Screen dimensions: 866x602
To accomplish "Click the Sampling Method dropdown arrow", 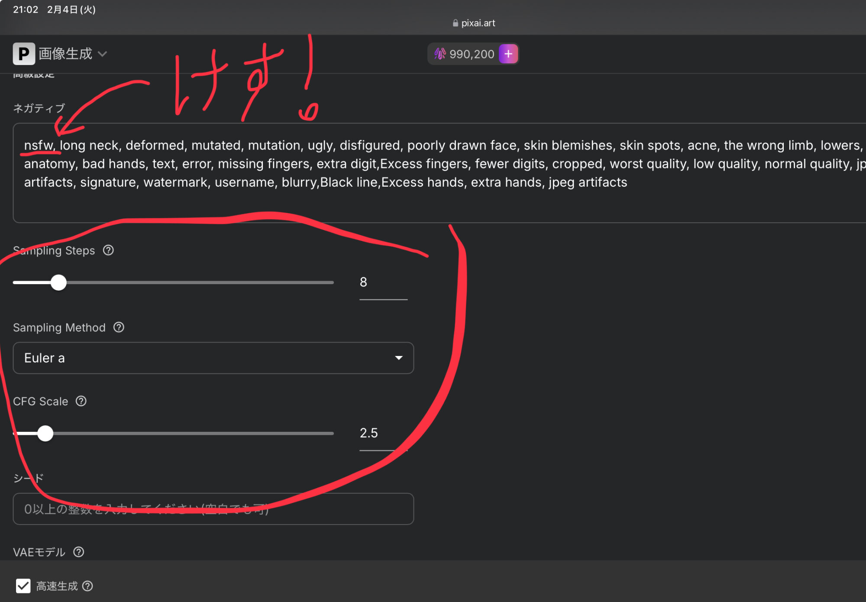I will 398,358.
